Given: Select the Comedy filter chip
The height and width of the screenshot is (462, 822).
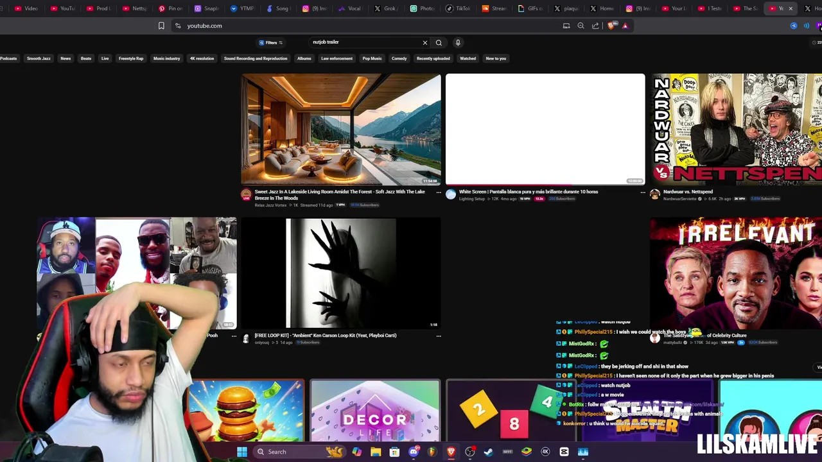Looking at the screenshot, I should tap(399, 58).
